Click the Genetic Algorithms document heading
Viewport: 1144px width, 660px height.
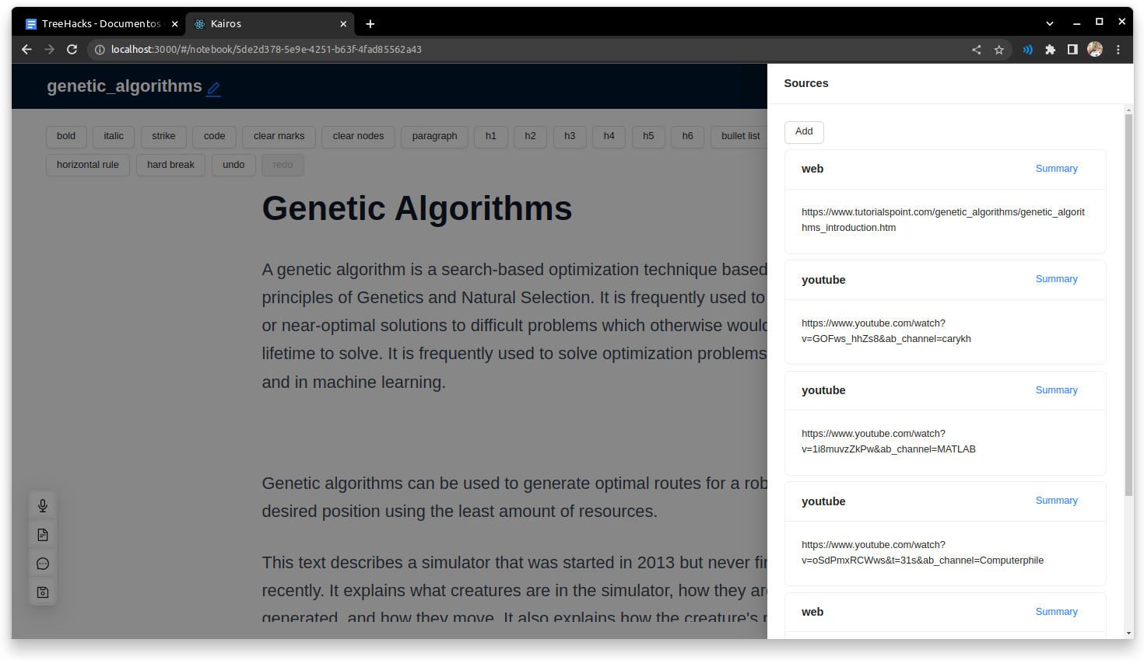pyautogui.click(x=417, y=208)
